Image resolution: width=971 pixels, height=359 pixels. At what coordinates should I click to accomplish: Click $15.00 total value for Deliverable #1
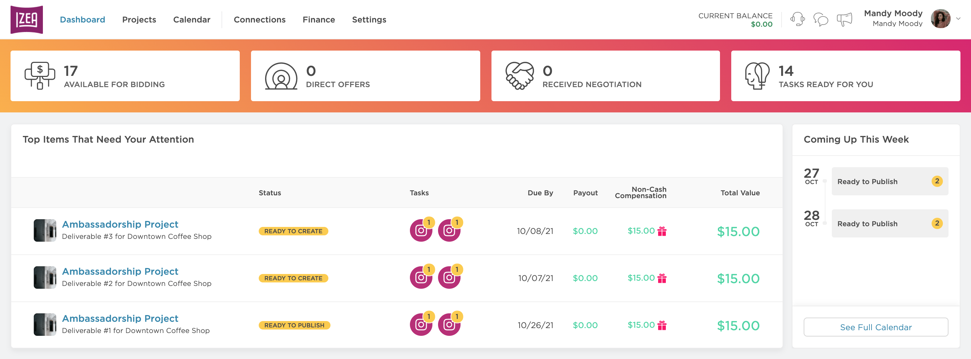tap(738, 326)
